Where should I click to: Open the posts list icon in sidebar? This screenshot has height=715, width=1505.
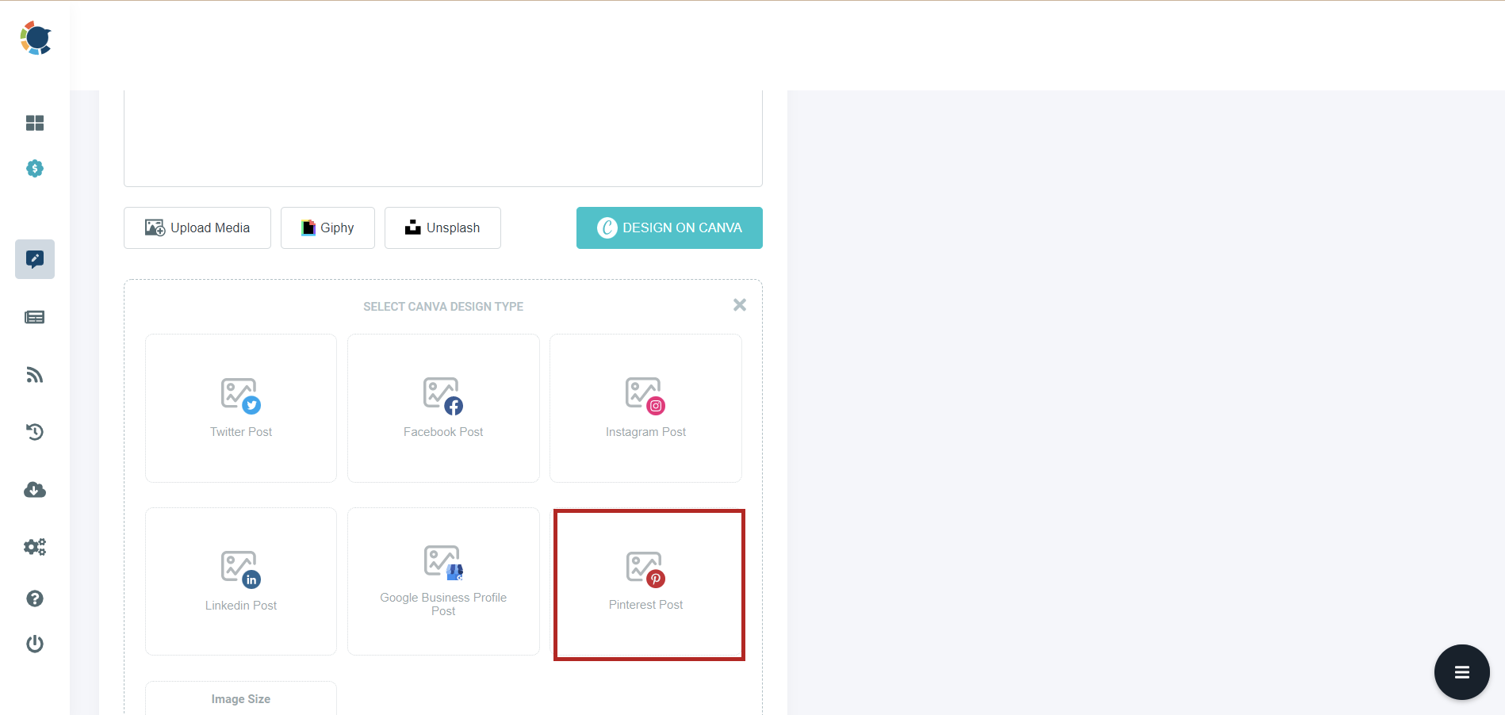pyautogui.click(x=35, y=317)
